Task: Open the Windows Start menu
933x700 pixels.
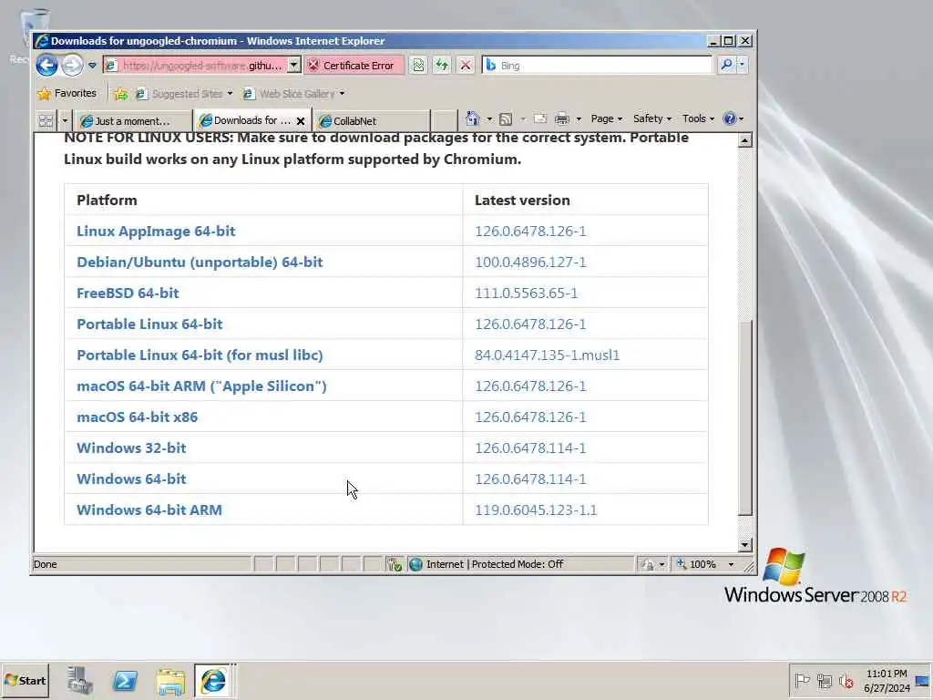Action: pos(25,680)
